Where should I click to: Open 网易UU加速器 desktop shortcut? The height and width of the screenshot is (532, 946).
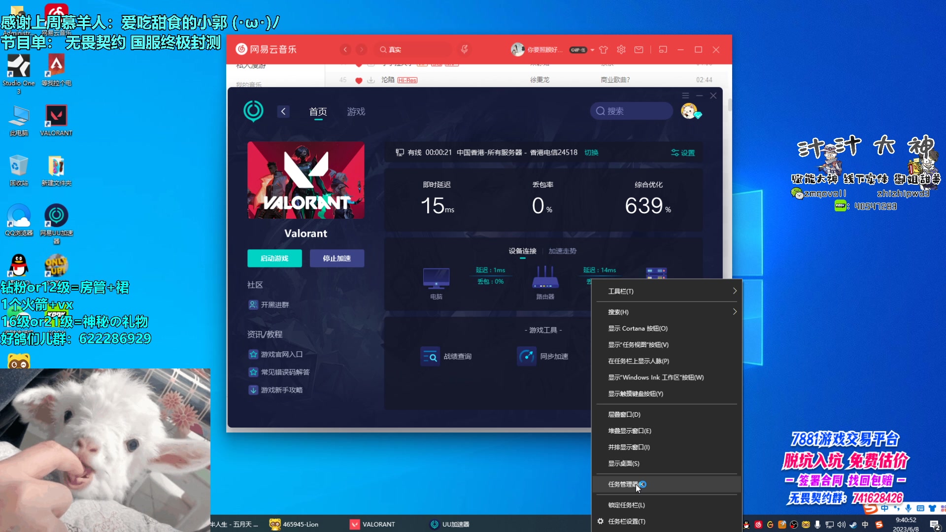[x=56, y=224]
